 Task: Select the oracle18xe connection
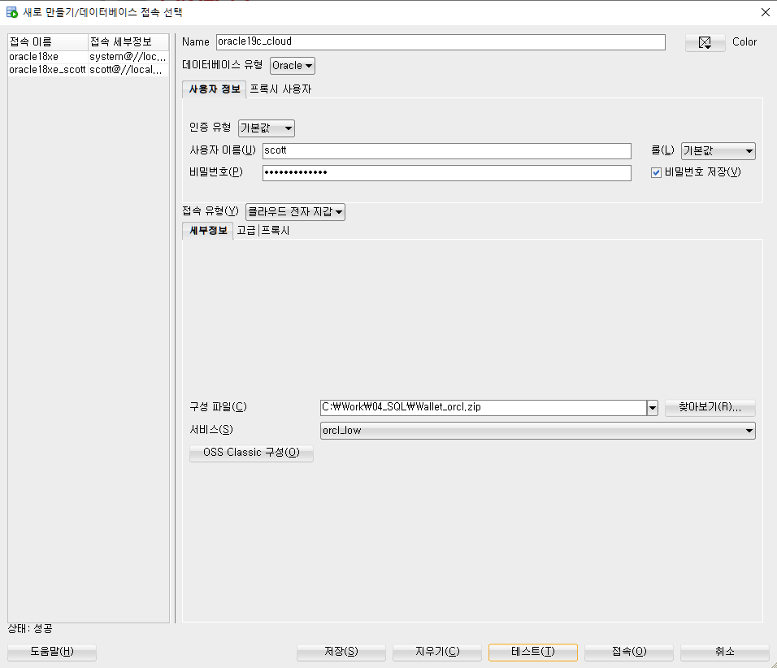point(32,55)
